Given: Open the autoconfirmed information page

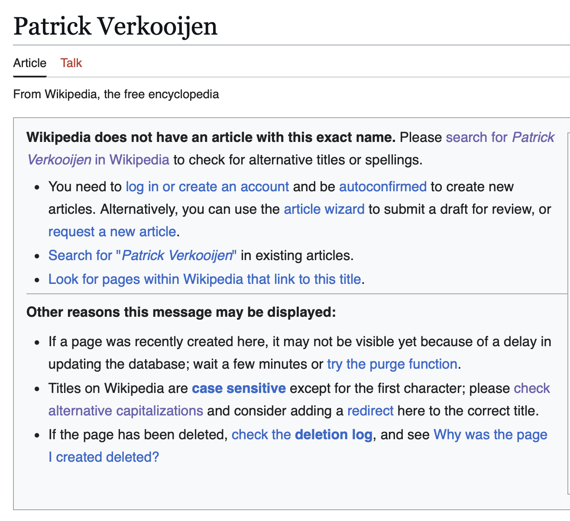Looking at the screenshot, I should (383, 187).
